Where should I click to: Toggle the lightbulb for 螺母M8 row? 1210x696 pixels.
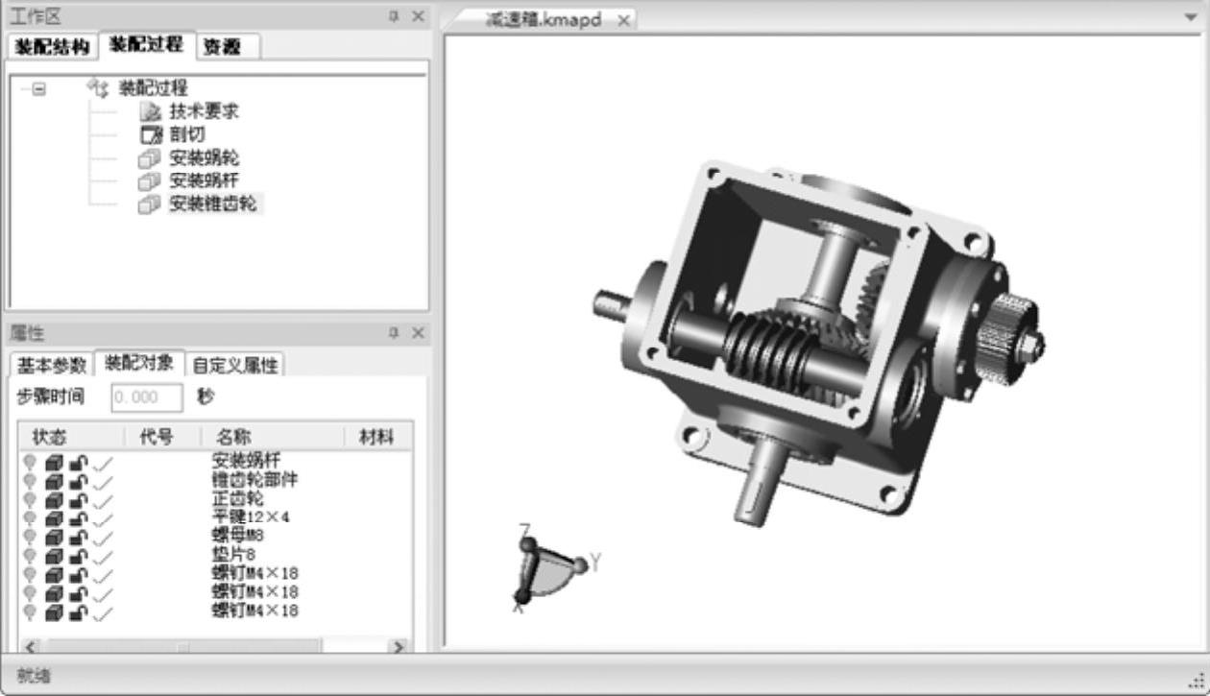30,536
